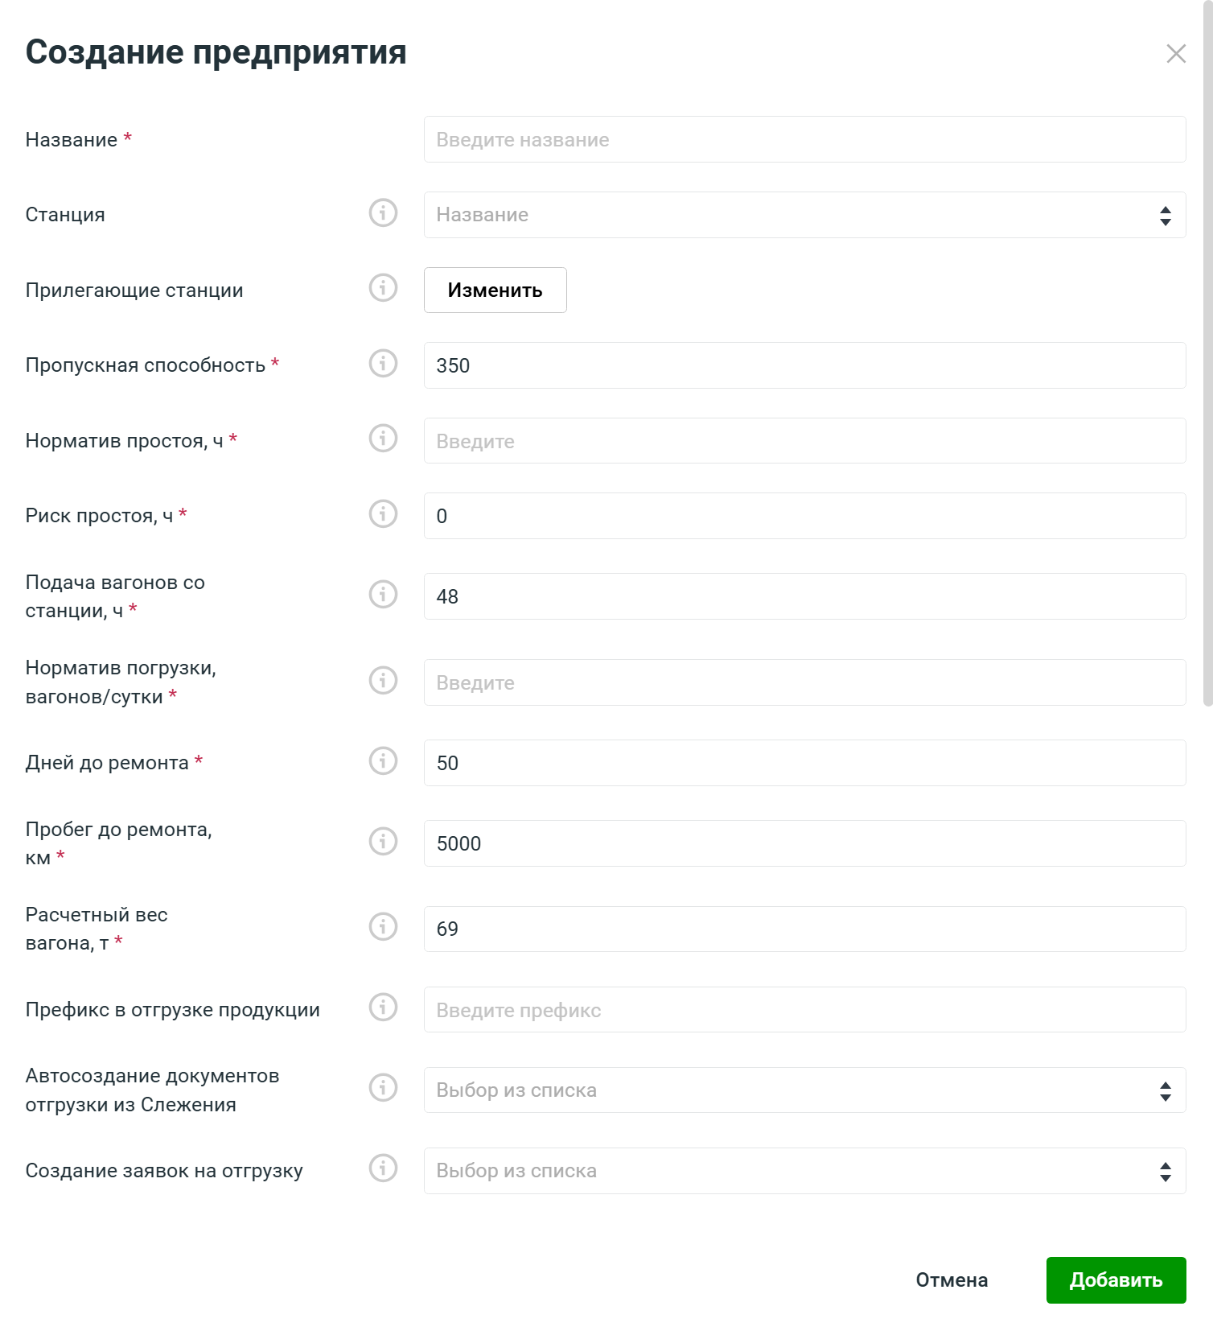Click info icon for Прилегающие станции
This screenshot has width=1213, height=1331.
point(383,288)
